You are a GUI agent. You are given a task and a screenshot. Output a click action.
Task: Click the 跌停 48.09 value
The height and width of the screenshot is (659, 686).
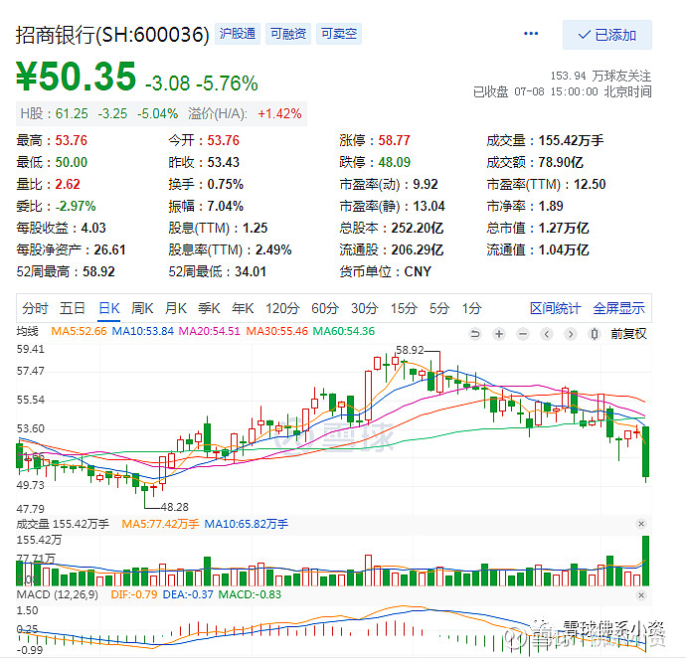tap(394, 162)
